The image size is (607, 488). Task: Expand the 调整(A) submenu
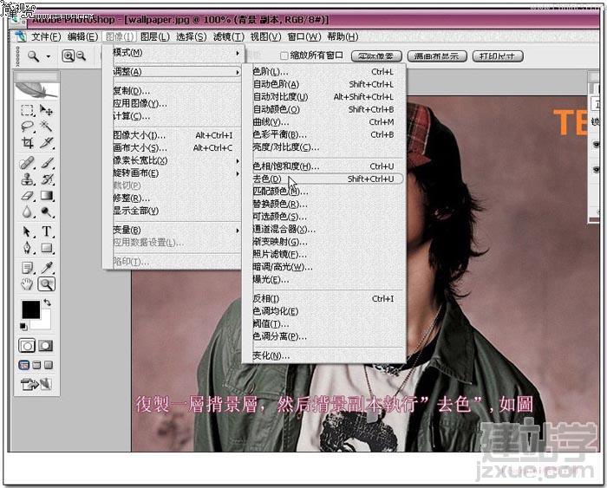click(176, 72)
